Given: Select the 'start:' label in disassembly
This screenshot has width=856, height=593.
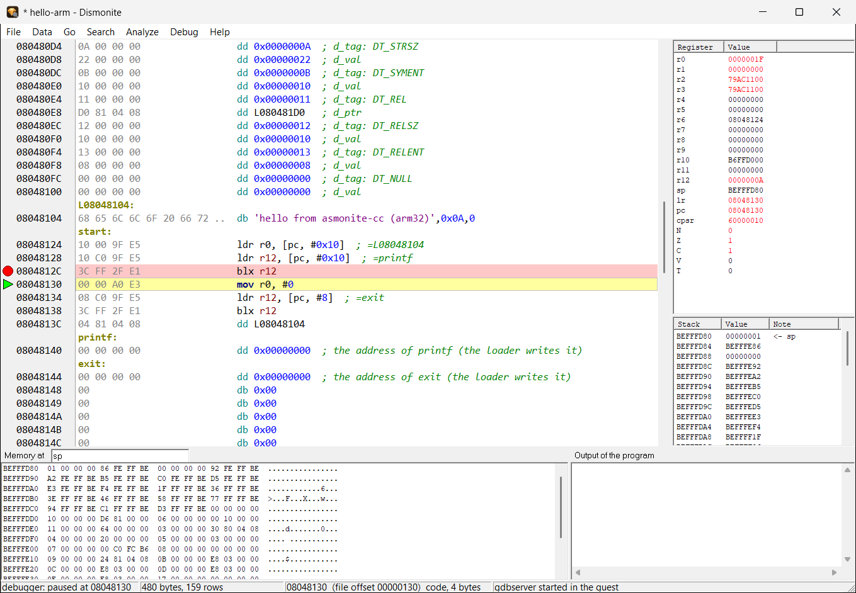Looking at the screenshot, I should (x=94, y=232).
